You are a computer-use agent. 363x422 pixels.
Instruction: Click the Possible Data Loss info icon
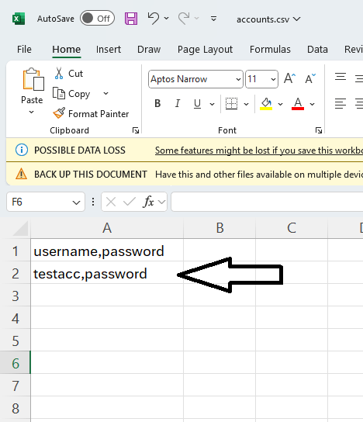pyautogui.click(x=22, y=150)
